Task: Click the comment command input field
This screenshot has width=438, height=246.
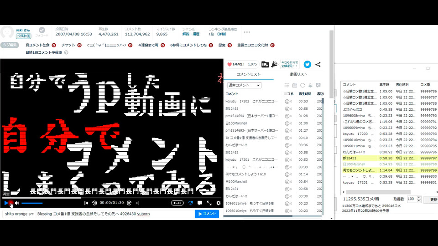Action: (x=19, y=214)
